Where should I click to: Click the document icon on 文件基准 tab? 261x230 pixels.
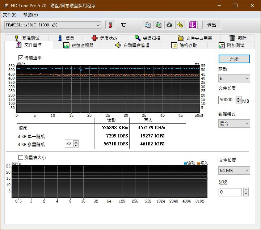(x=18, y=45)
